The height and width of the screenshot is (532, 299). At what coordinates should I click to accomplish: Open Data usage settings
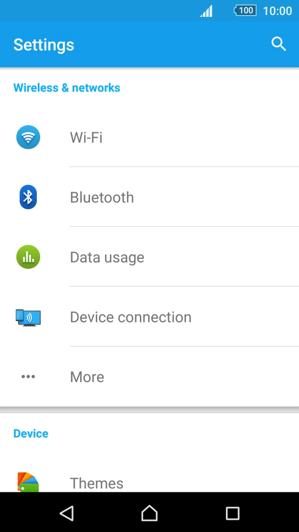point(145,257)
